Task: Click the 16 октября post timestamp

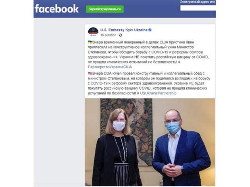Action: [x=108, y=35]
